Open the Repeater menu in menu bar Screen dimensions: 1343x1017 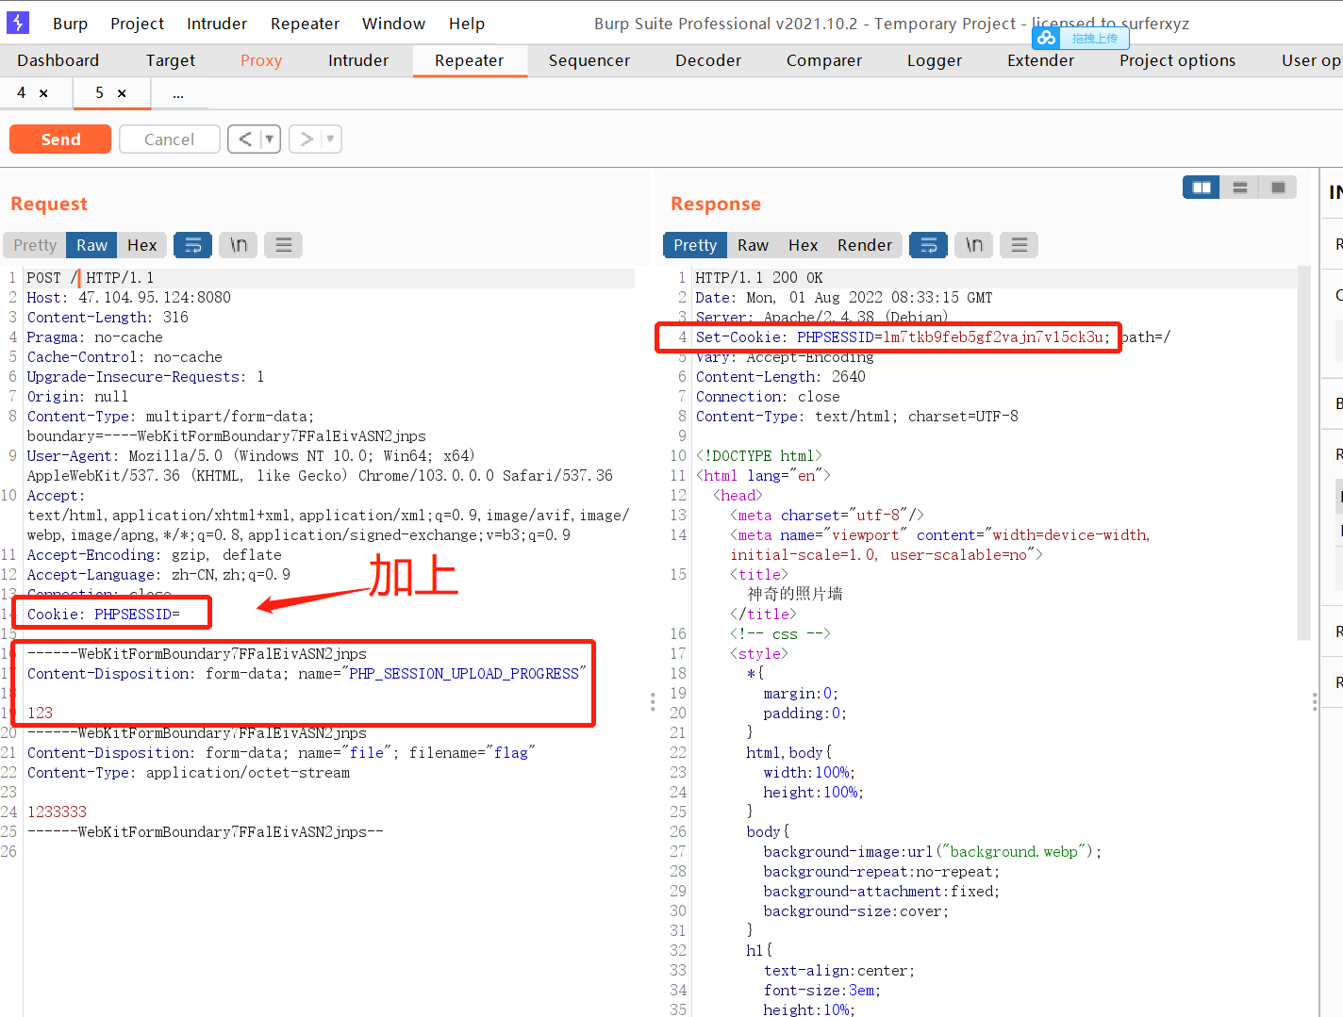[305, 24]
